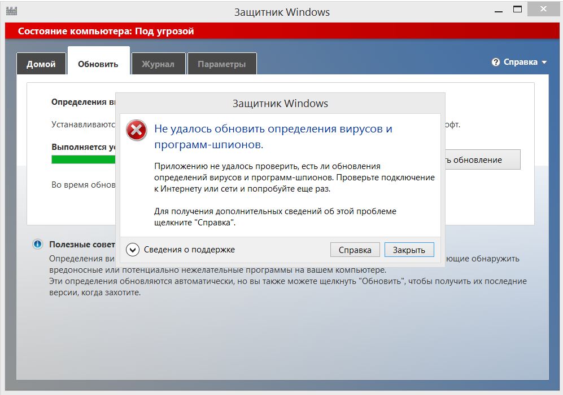The width and height of the screenshot is (563, 395).
Task: Click the Определения heading in the update panel
Action: (x=84, y=102)
